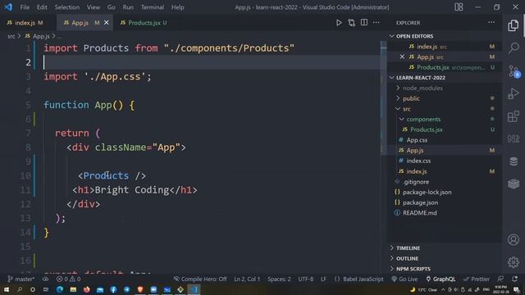Open the Search view in activity bar
This screenshot has height=295, width=525.
point(514,48)
